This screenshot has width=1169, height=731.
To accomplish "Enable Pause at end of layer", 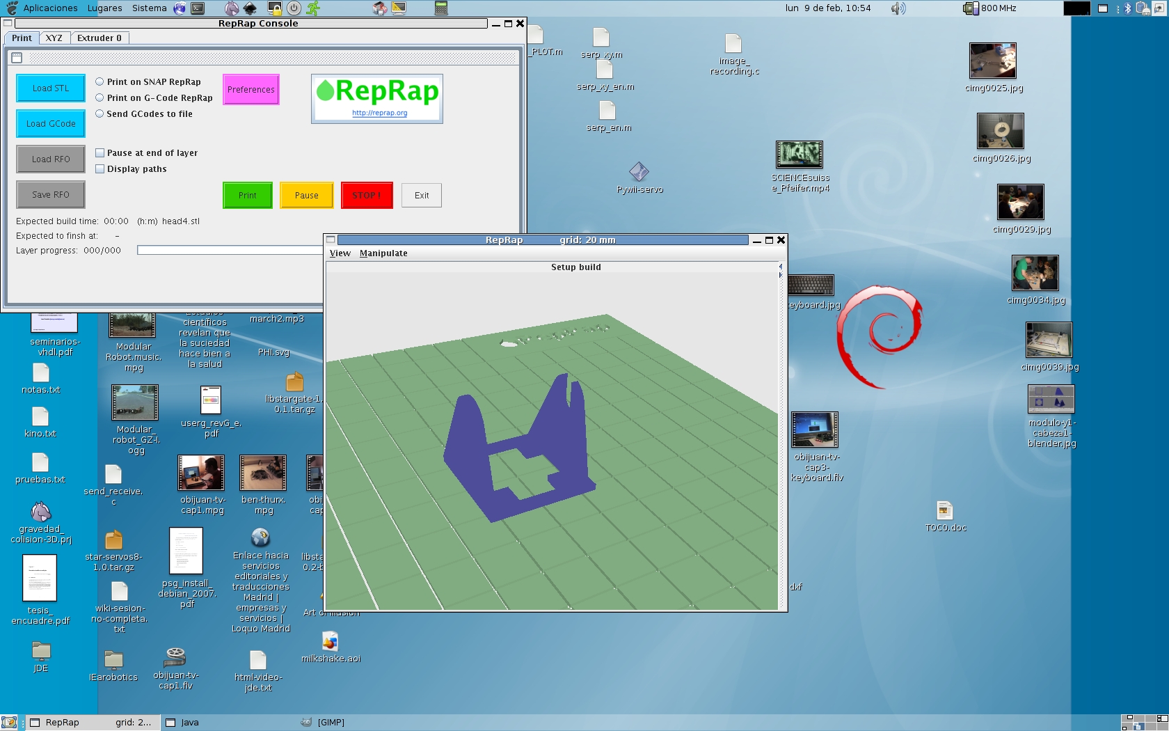I will click(100, 153).
